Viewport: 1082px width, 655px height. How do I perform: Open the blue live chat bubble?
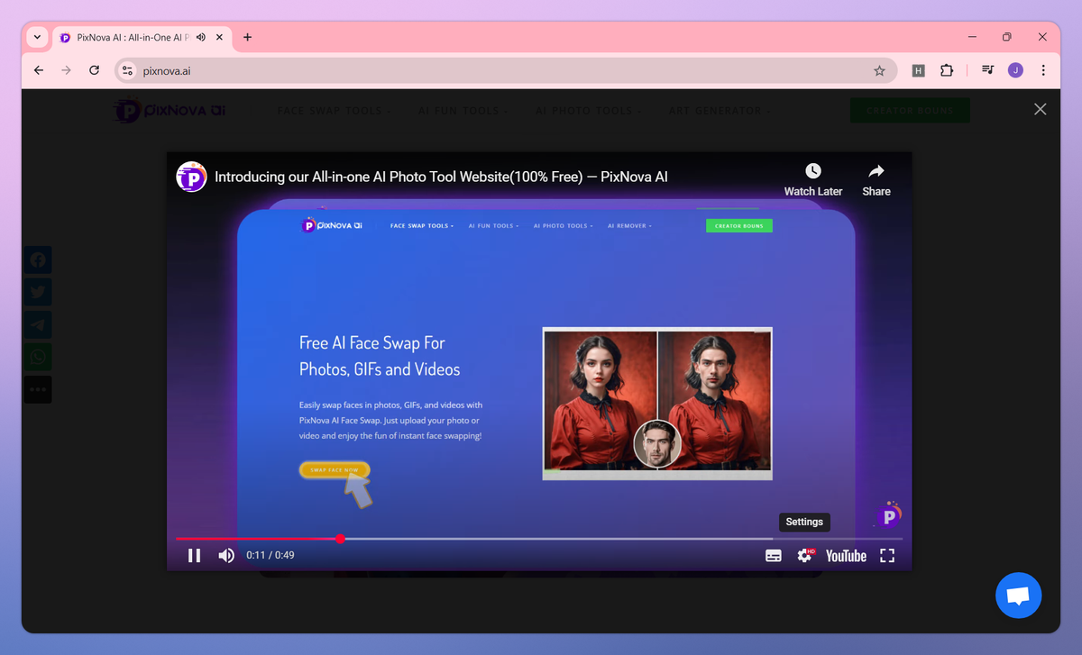coord(1019,595)
